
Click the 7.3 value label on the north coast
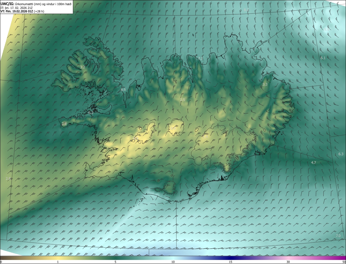pyautogui.click(x=200, y=58)
